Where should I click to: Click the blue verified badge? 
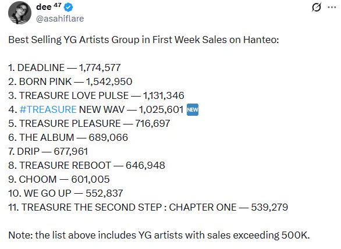coord(68,8)
